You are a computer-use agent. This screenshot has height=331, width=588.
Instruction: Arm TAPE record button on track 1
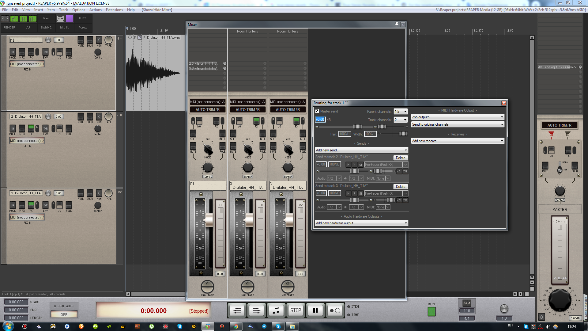(108, 40)
